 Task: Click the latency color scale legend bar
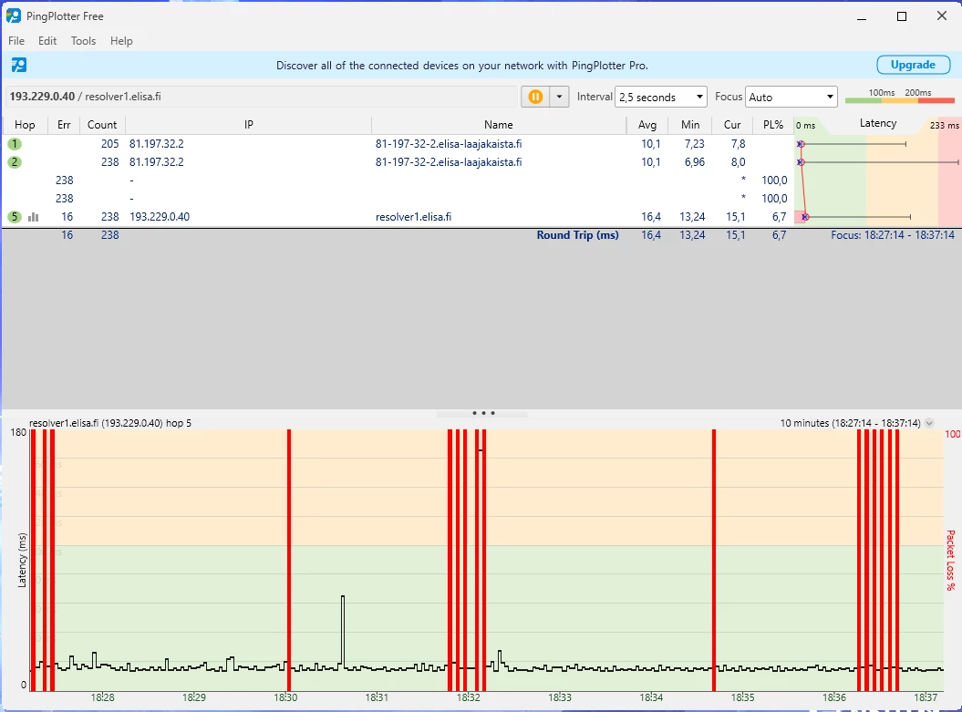(899, 100)
